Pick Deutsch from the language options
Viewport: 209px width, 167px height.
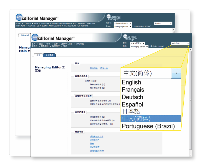(132, 97)
